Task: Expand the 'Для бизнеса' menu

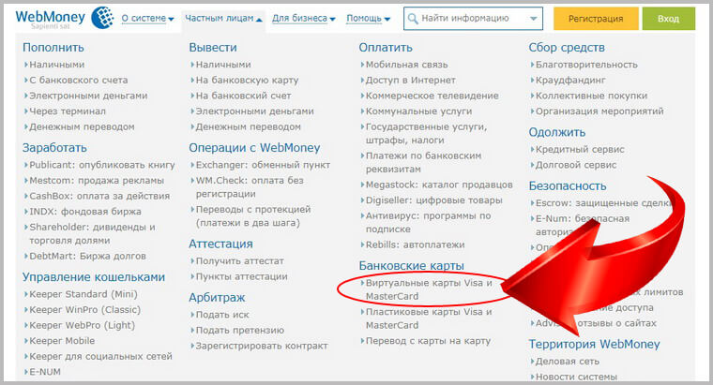Action: pyautogui.click(x=303, y=18)
